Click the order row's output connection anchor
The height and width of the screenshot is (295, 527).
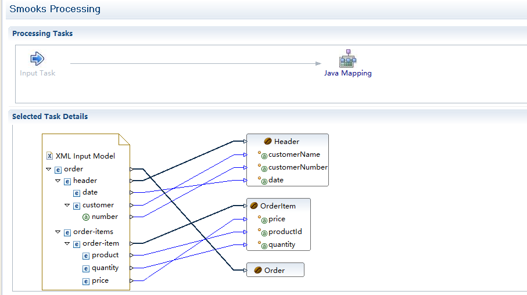[132, 169]
